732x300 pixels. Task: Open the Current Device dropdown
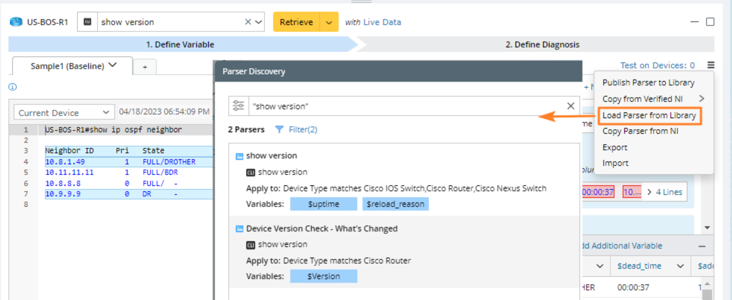coord(64,113)
